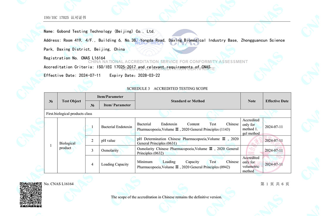Viewport: 332px width, 216px height.
Task: Click the Accreditation Criteria line
Action: (x=127, y=67)
